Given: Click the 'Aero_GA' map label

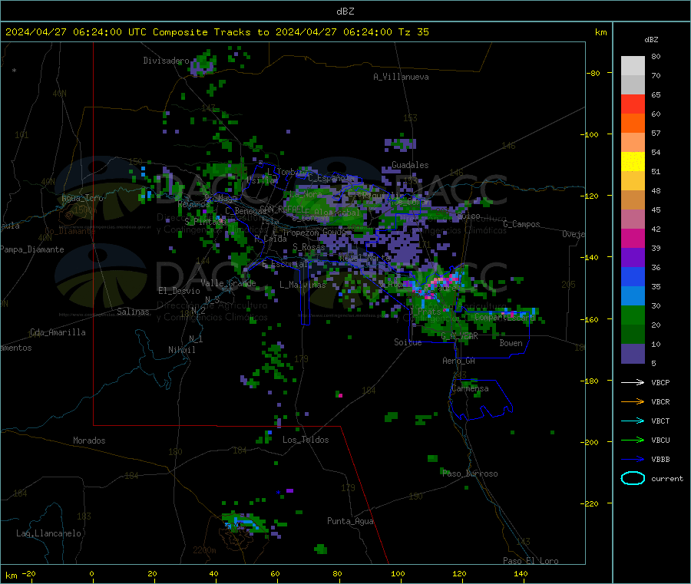Looking at the screenshot, I should point(458,361).
